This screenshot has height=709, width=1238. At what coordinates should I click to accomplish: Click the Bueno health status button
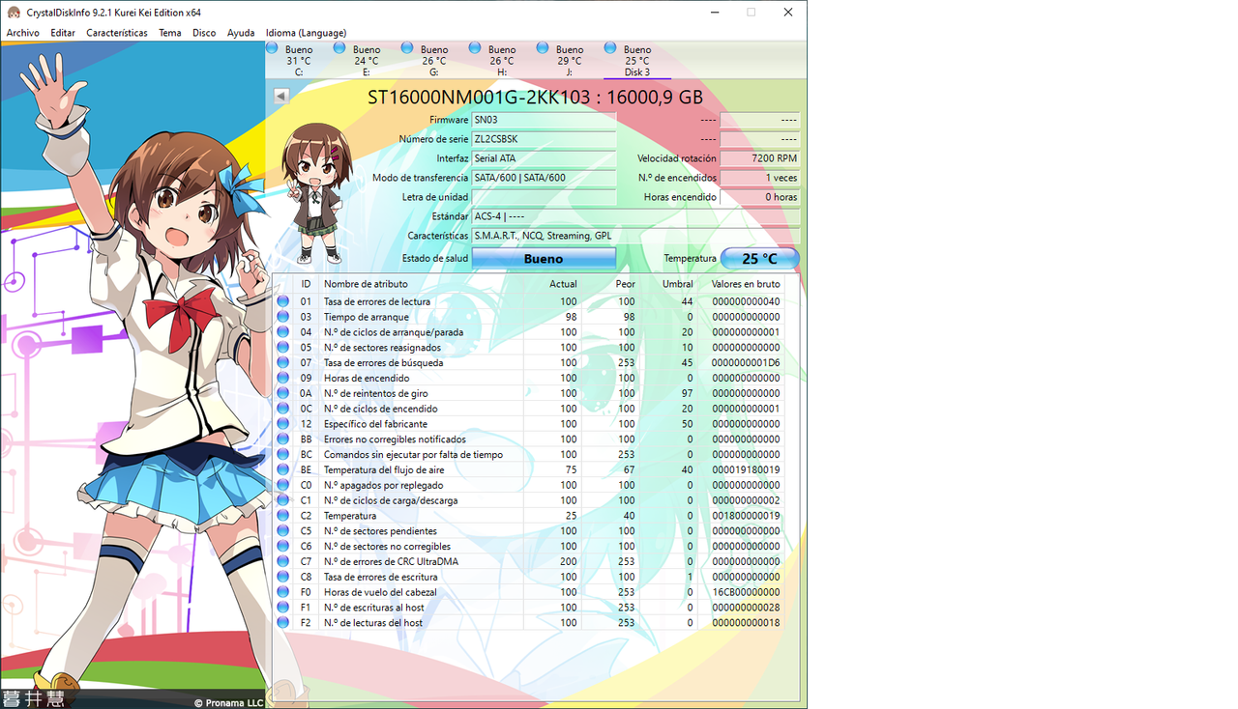tap(544, 259)
